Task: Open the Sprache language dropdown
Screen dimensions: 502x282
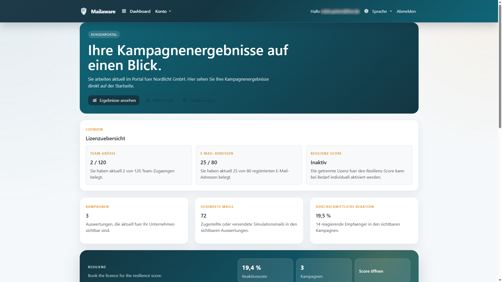Action: [382, 11]
